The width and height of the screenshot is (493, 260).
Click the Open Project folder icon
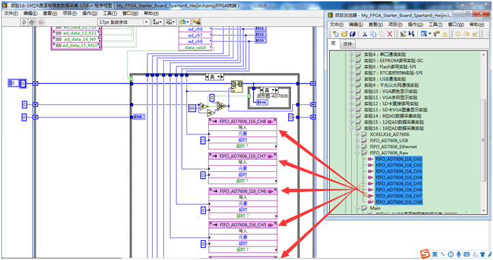(344, 34)
